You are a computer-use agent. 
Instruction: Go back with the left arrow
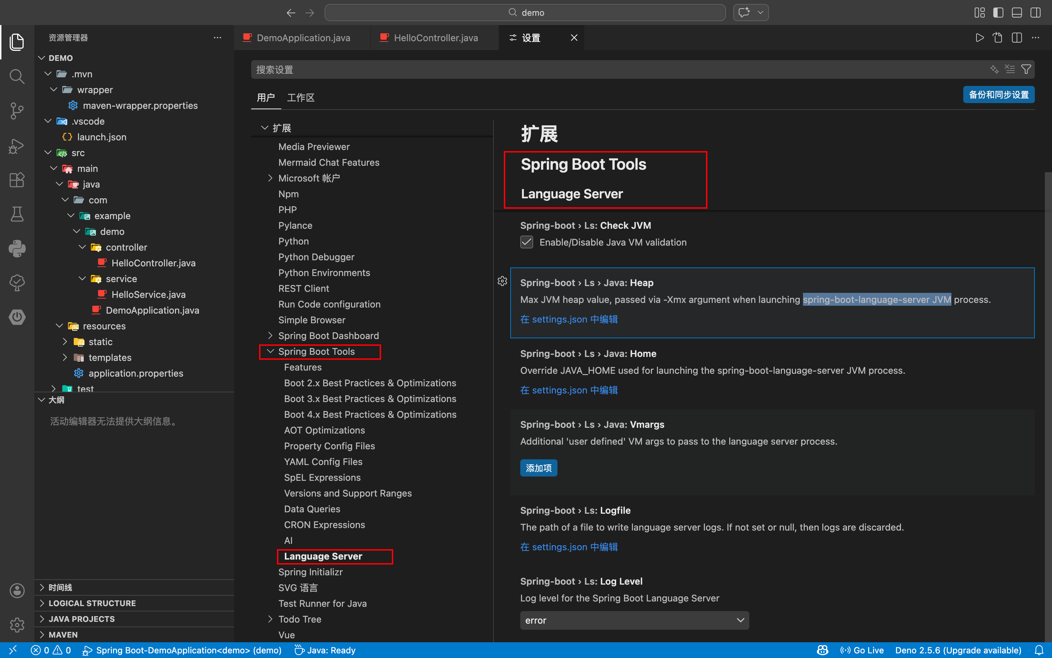(x=291, y=13)
